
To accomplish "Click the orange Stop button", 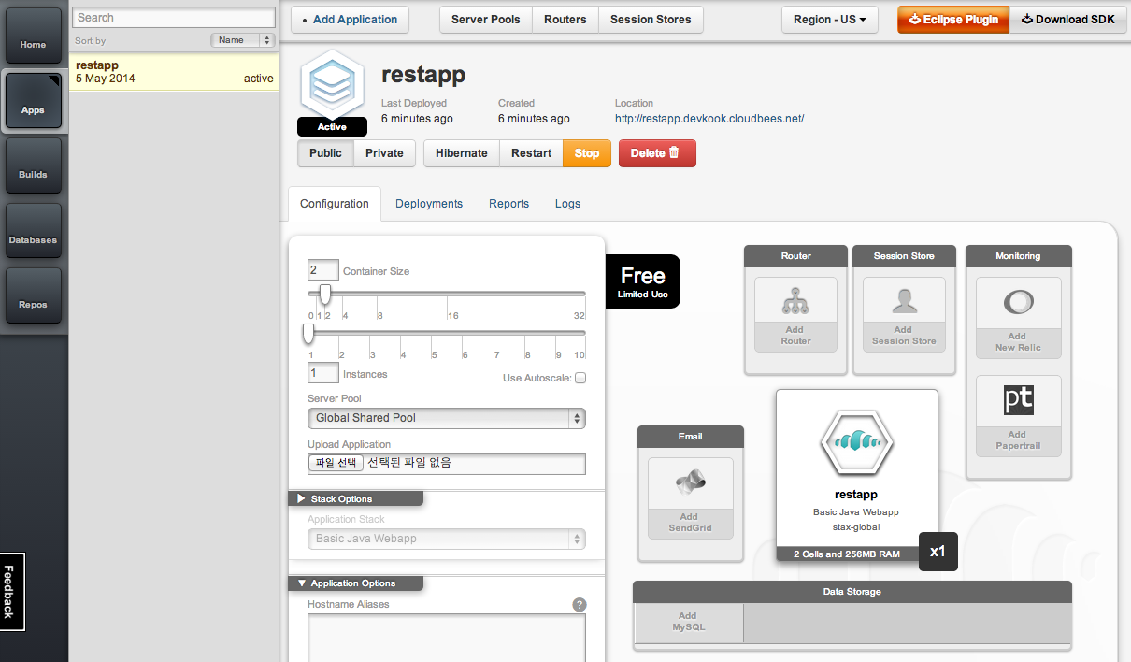I will [x=587, y=153].
